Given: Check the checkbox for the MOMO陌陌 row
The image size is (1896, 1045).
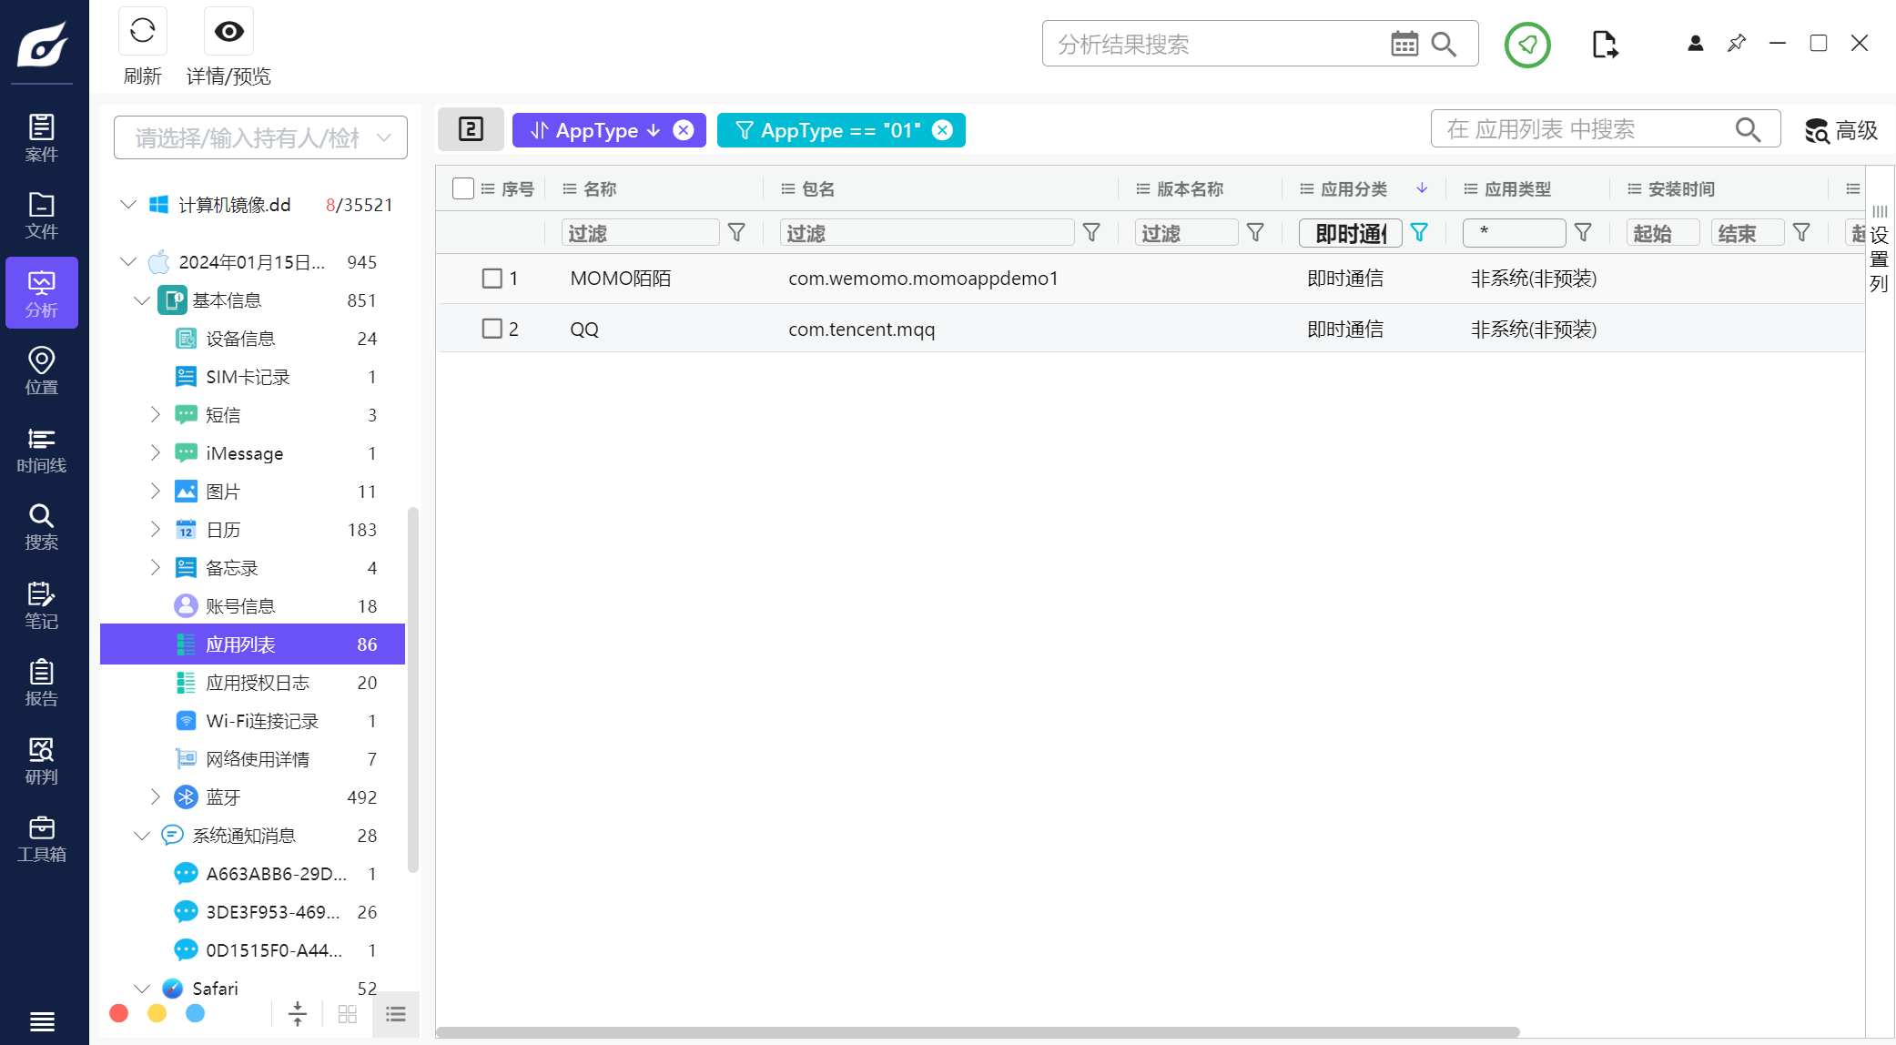Looking at the screenshot, I should [492, 279].
